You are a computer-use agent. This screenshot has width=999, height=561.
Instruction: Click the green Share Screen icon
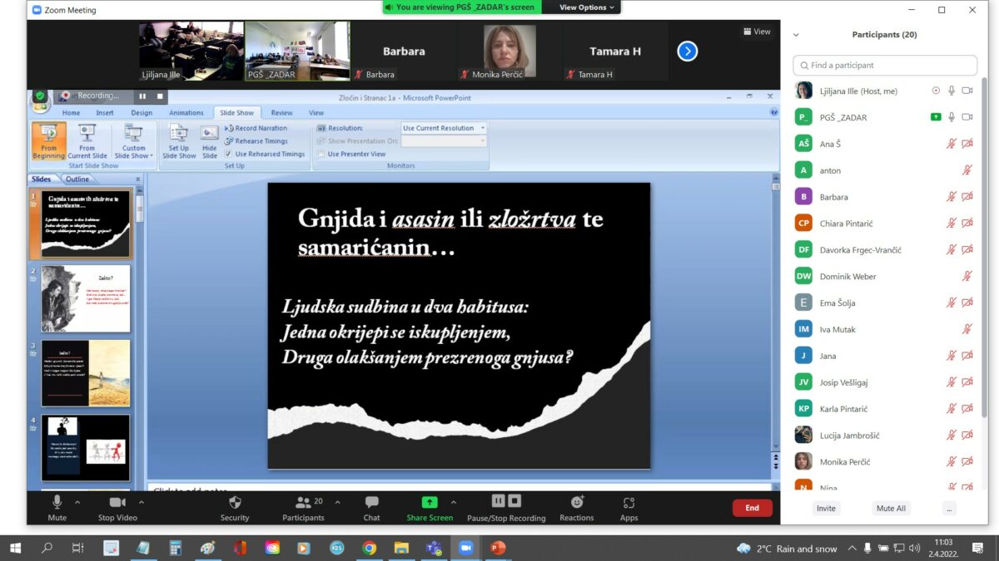click(x=430, y=503)
